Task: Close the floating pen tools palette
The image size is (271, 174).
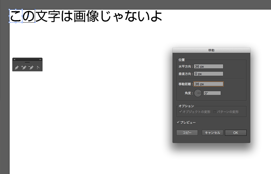Action: (x=15, y=59)
